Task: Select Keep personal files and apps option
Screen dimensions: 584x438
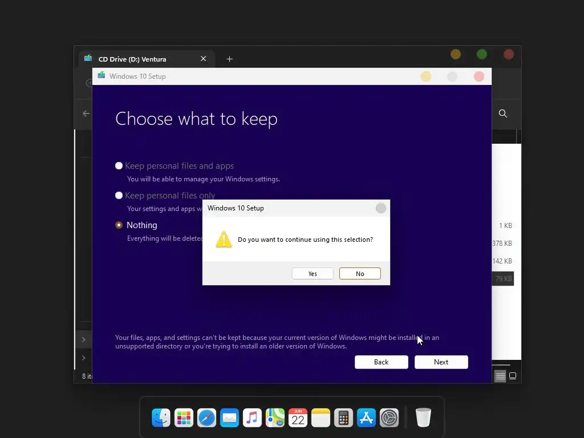Action: pyautogui.click(x=119, y=166)
